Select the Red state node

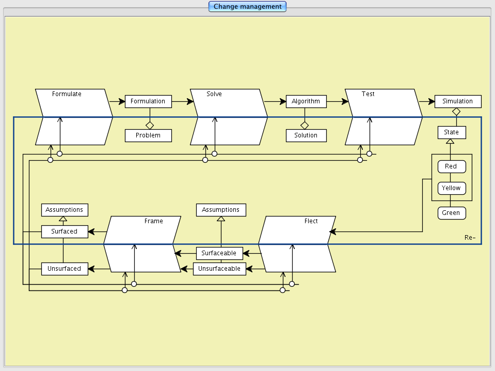[x=451, y=166]
